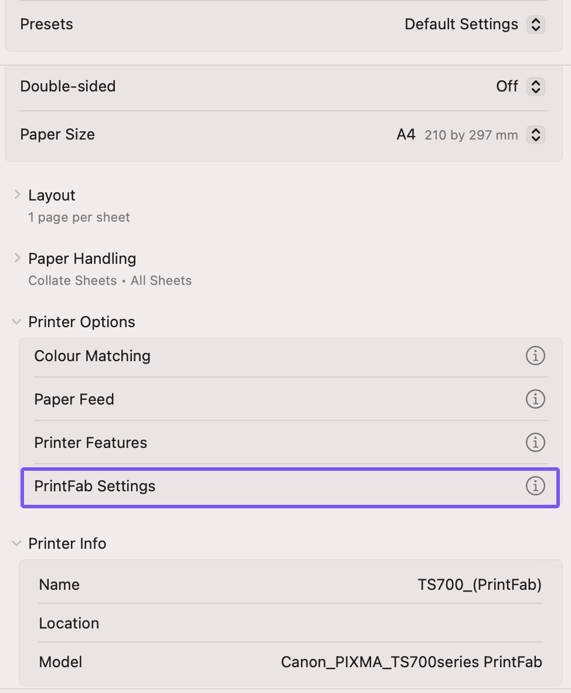The image size is (571, 693).
Task: Open the Double-sided Off dropdown
Action: 535,87
